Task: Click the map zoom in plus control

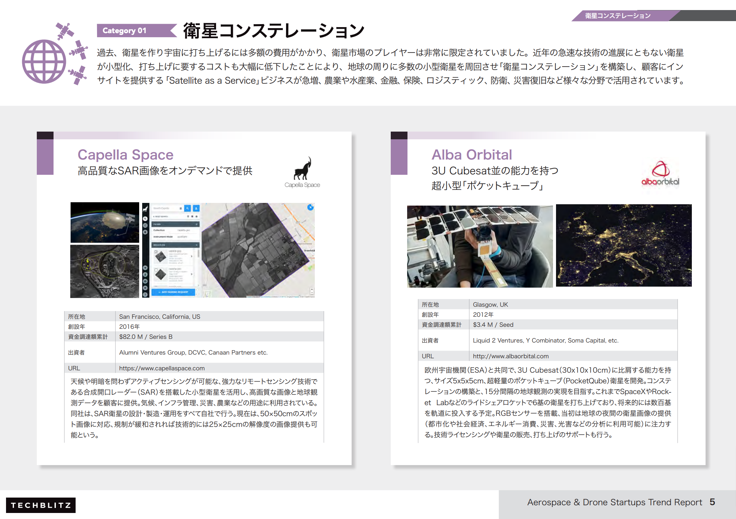Action: (312, 289)
